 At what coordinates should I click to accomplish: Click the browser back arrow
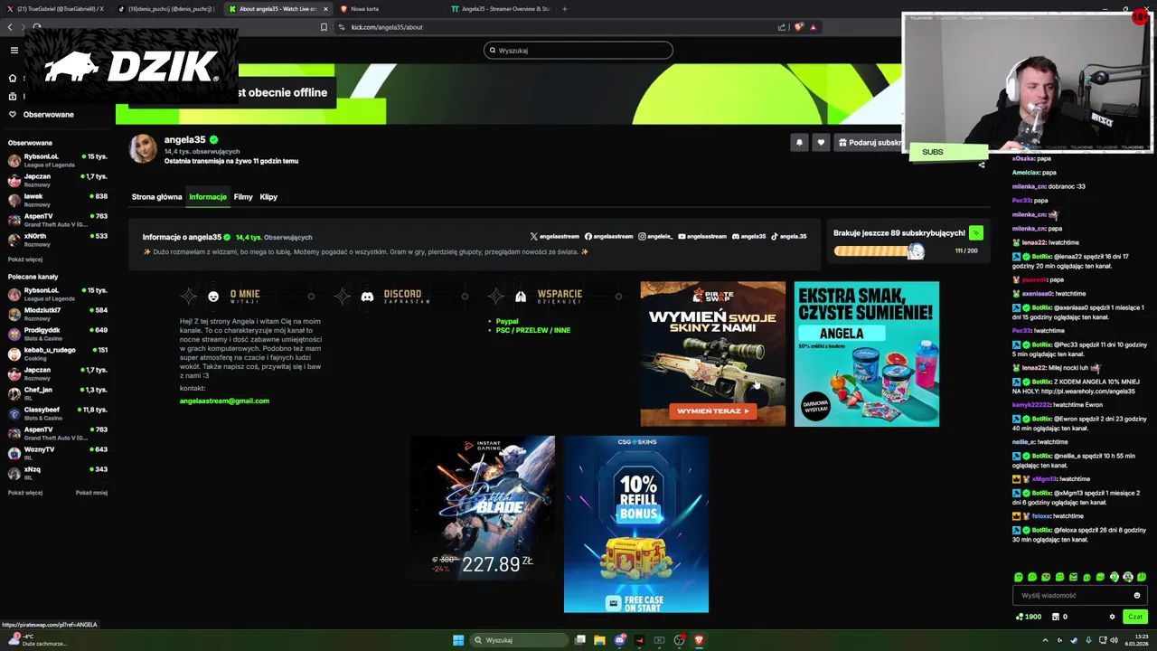[x=10, y=27]
